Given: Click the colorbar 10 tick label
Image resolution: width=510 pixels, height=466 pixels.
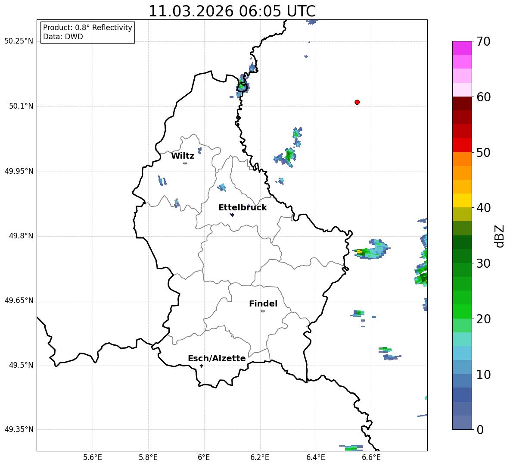Looking at the screenshot, I should tap(483, 374).
